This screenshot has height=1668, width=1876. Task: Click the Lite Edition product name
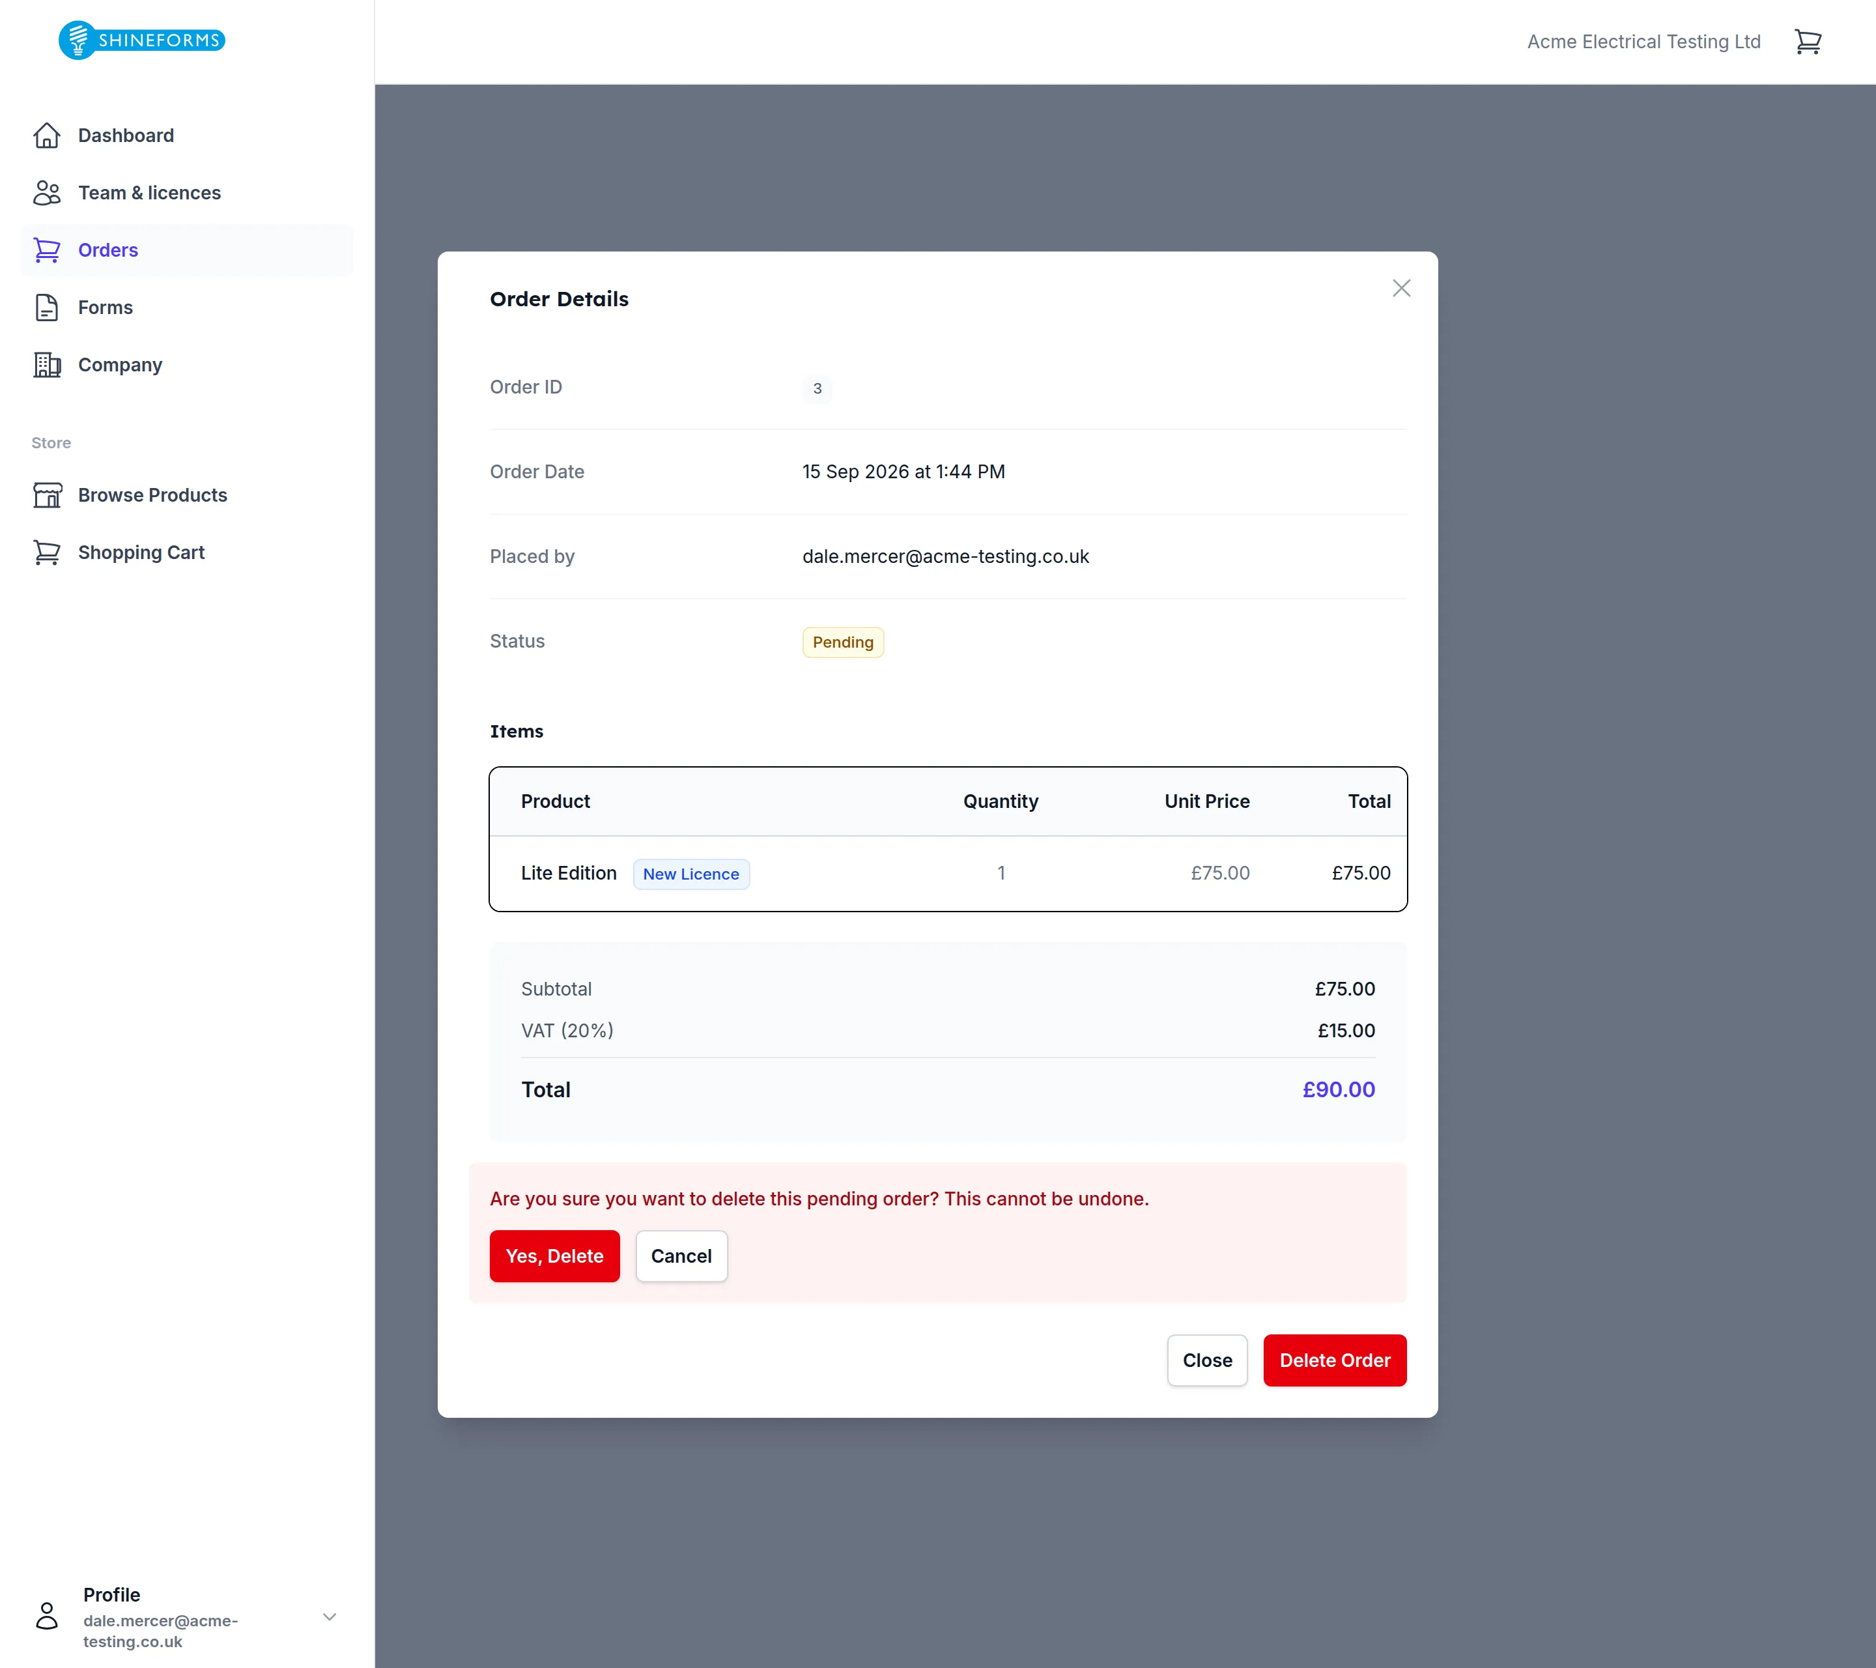tap(568, 873)
